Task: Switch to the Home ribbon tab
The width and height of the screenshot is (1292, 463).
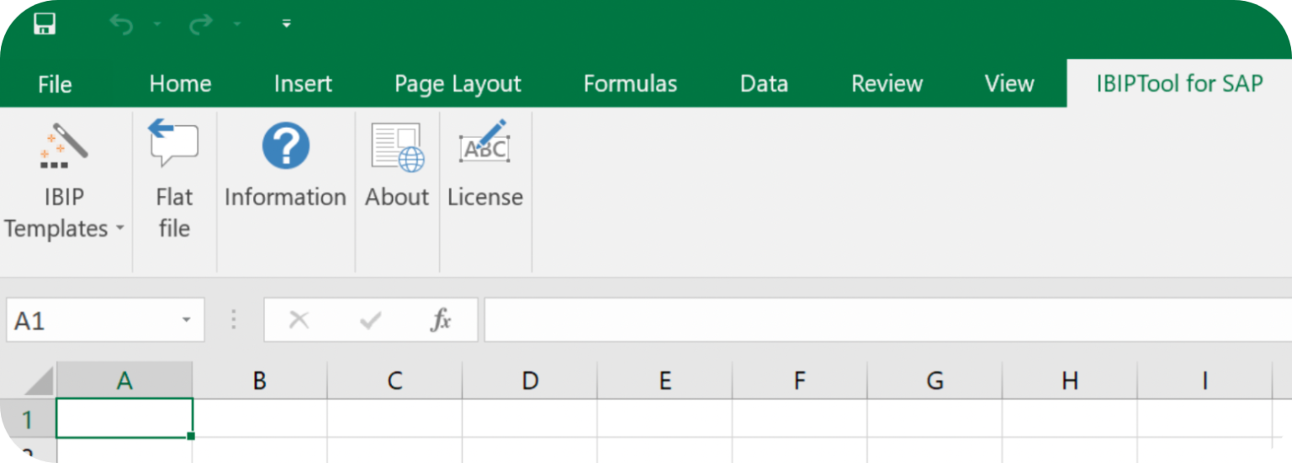Action: (x=180, y=84)
